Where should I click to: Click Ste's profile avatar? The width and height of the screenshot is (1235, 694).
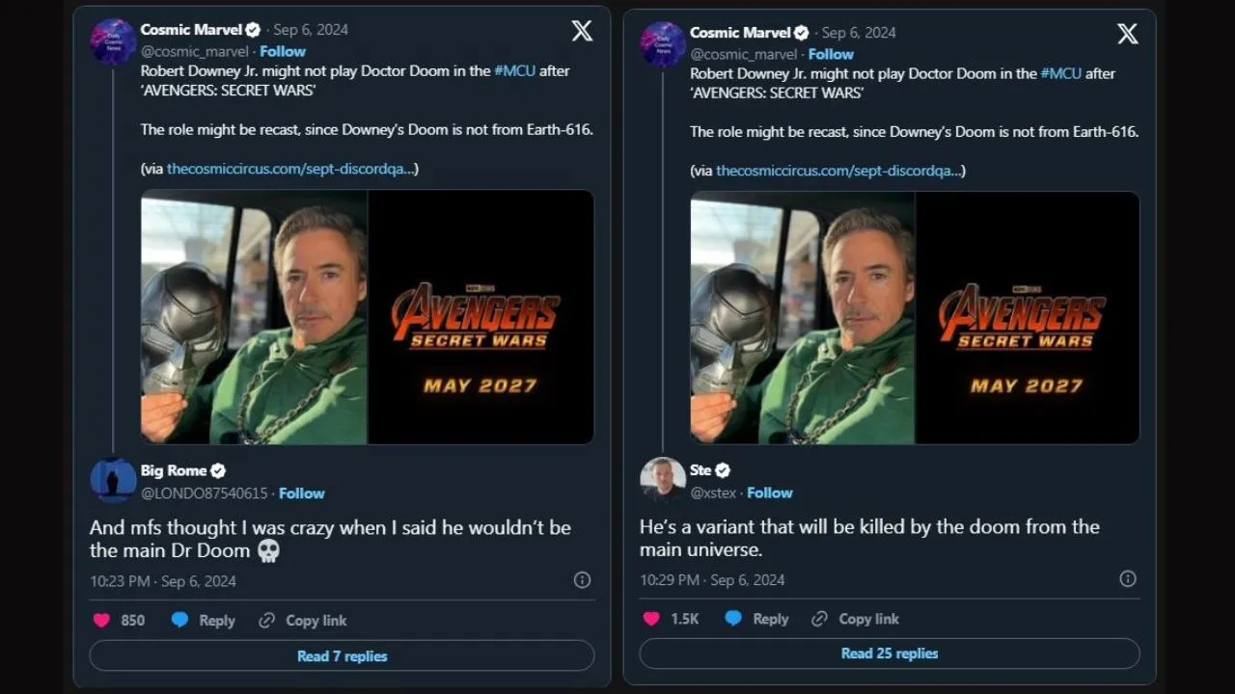(x=663, y=480)
